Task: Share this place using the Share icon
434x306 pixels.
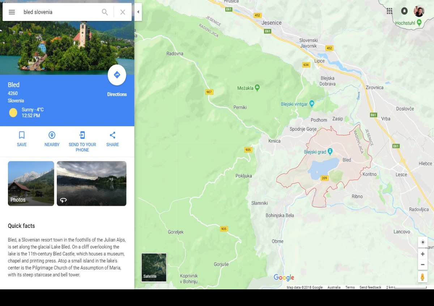Action: (112, 135)
